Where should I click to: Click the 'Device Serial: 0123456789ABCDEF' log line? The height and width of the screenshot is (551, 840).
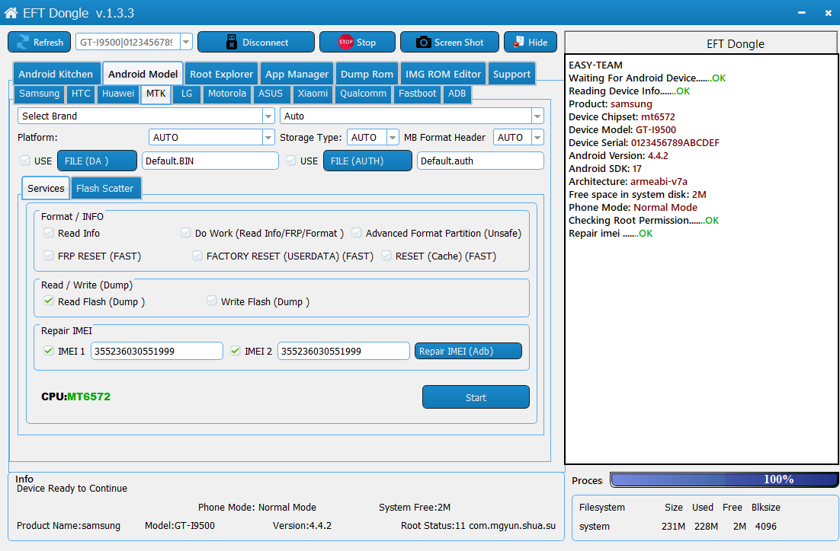tap(644, 143)
